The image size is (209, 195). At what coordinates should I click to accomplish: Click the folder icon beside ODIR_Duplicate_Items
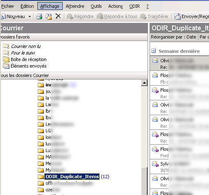click(41, 177)
